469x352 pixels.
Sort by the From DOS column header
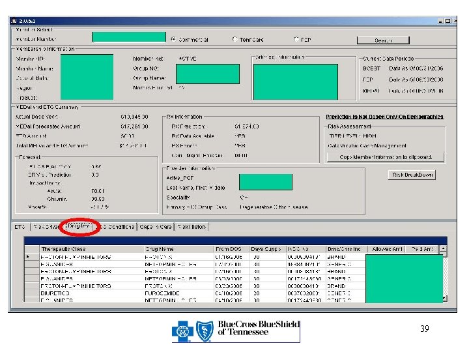231,249
